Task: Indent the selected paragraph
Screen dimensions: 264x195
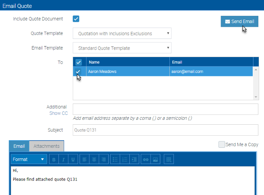Action: click(x=134, y=159)
